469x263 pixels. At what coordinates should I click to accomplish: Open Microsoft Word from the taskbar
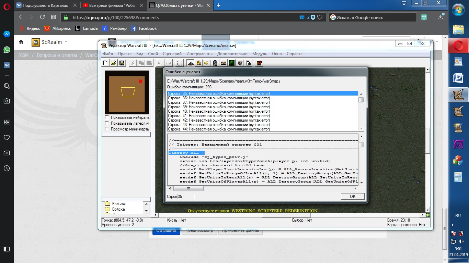458,78
